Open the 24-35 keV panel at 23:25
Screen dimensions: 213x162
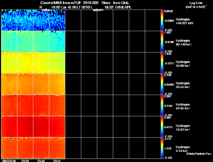click(9, 105)
